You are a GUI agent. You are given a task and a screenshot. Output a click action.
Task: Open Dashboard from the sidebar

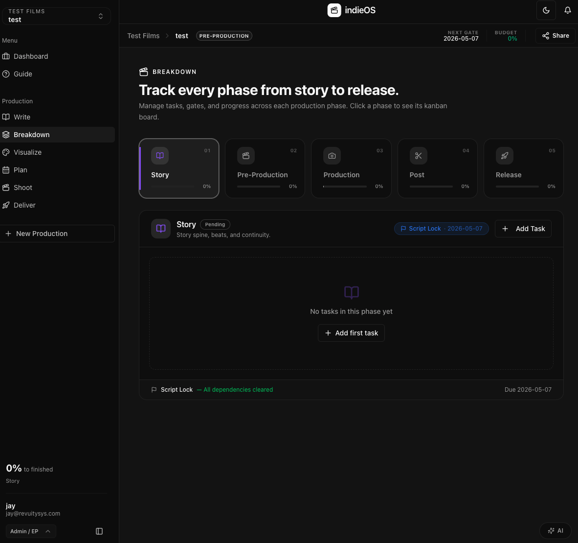pyautogui.click(x=58, y=56)
